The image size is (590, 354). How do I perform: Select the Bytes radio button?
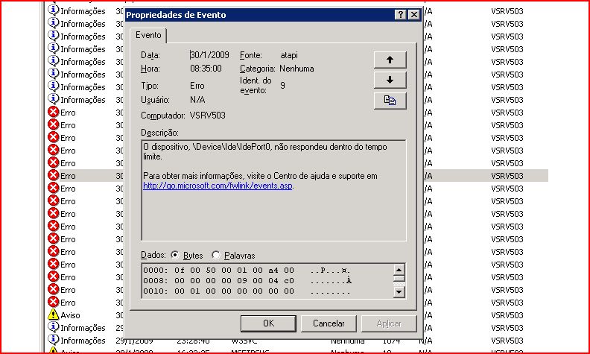click(175, 255)
